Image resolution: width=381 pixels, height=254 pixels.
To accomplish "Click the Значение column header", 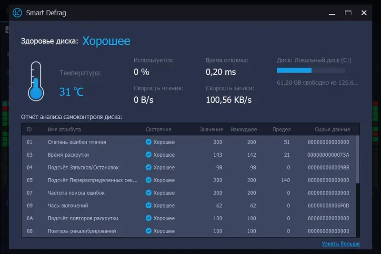I will 211,130.
